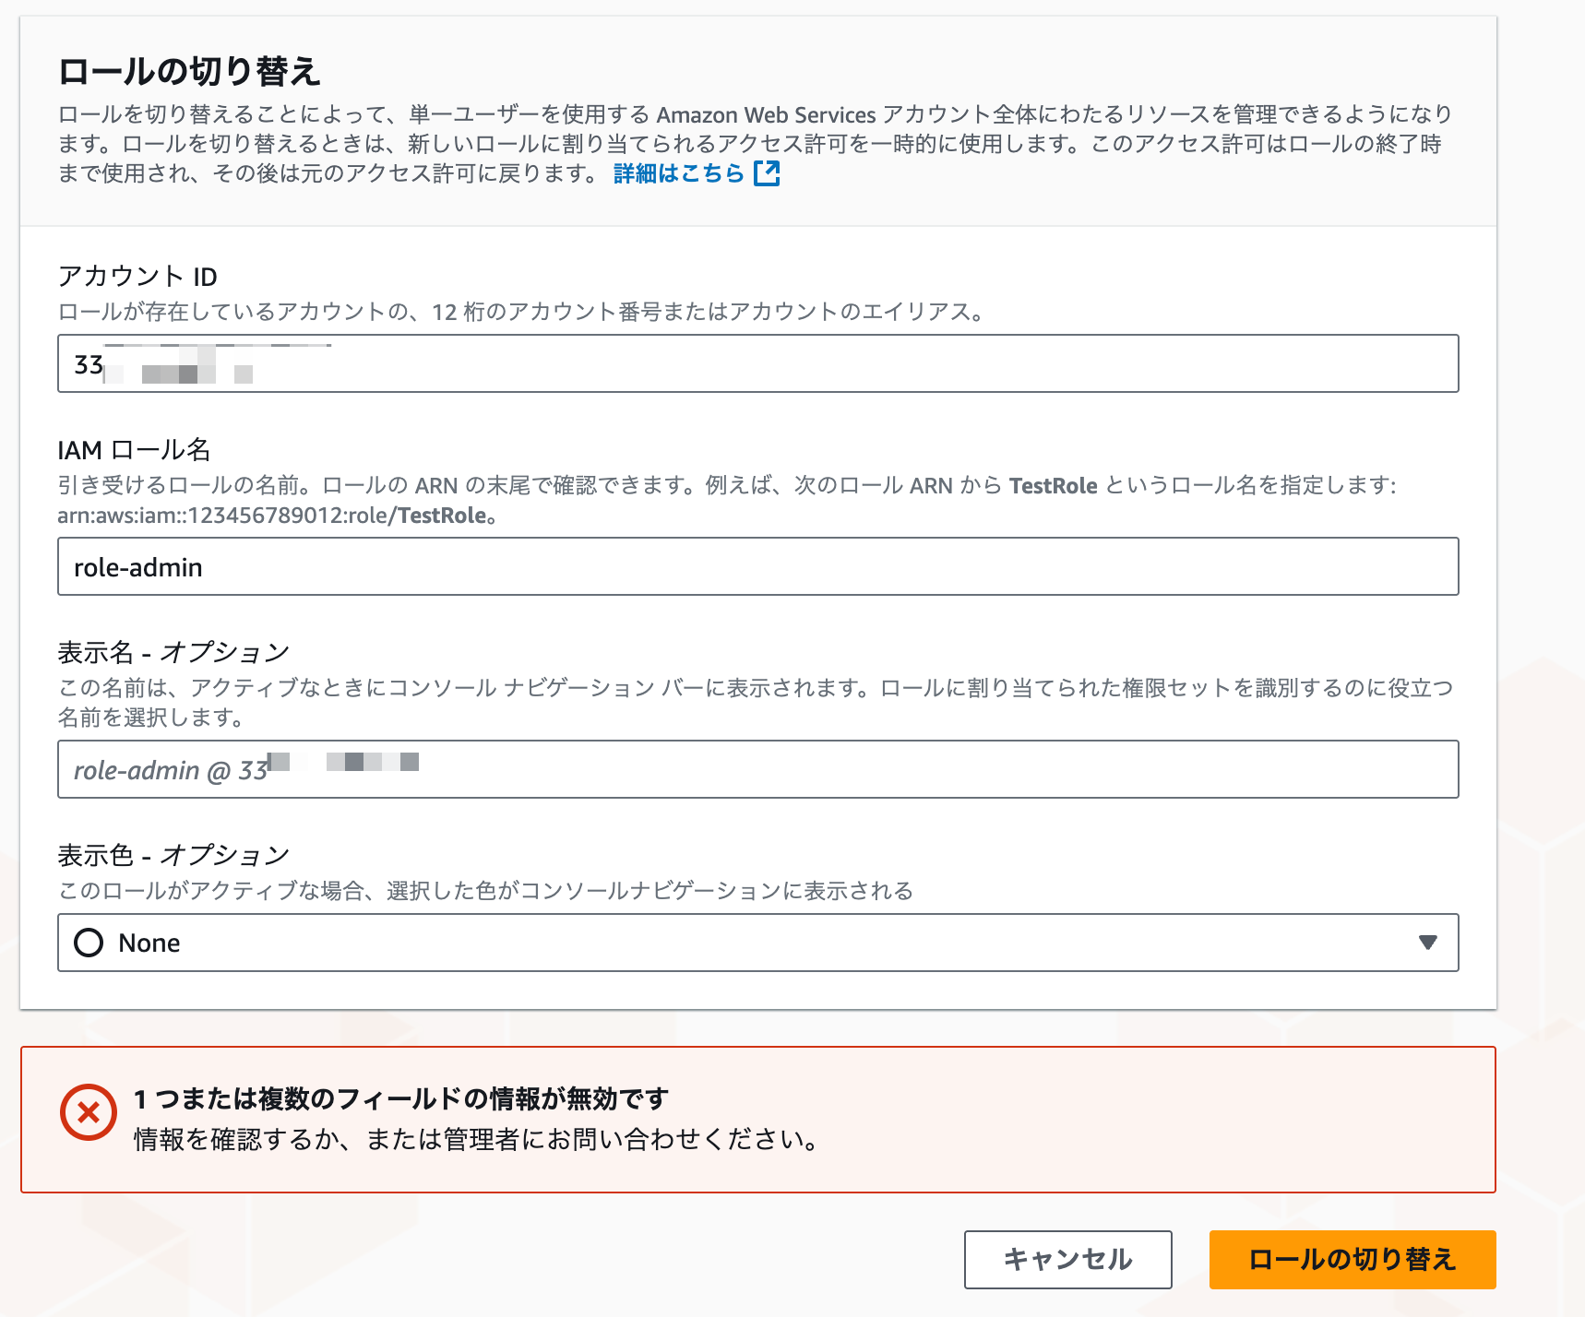Open the 詳細はこちら help link

697,173
